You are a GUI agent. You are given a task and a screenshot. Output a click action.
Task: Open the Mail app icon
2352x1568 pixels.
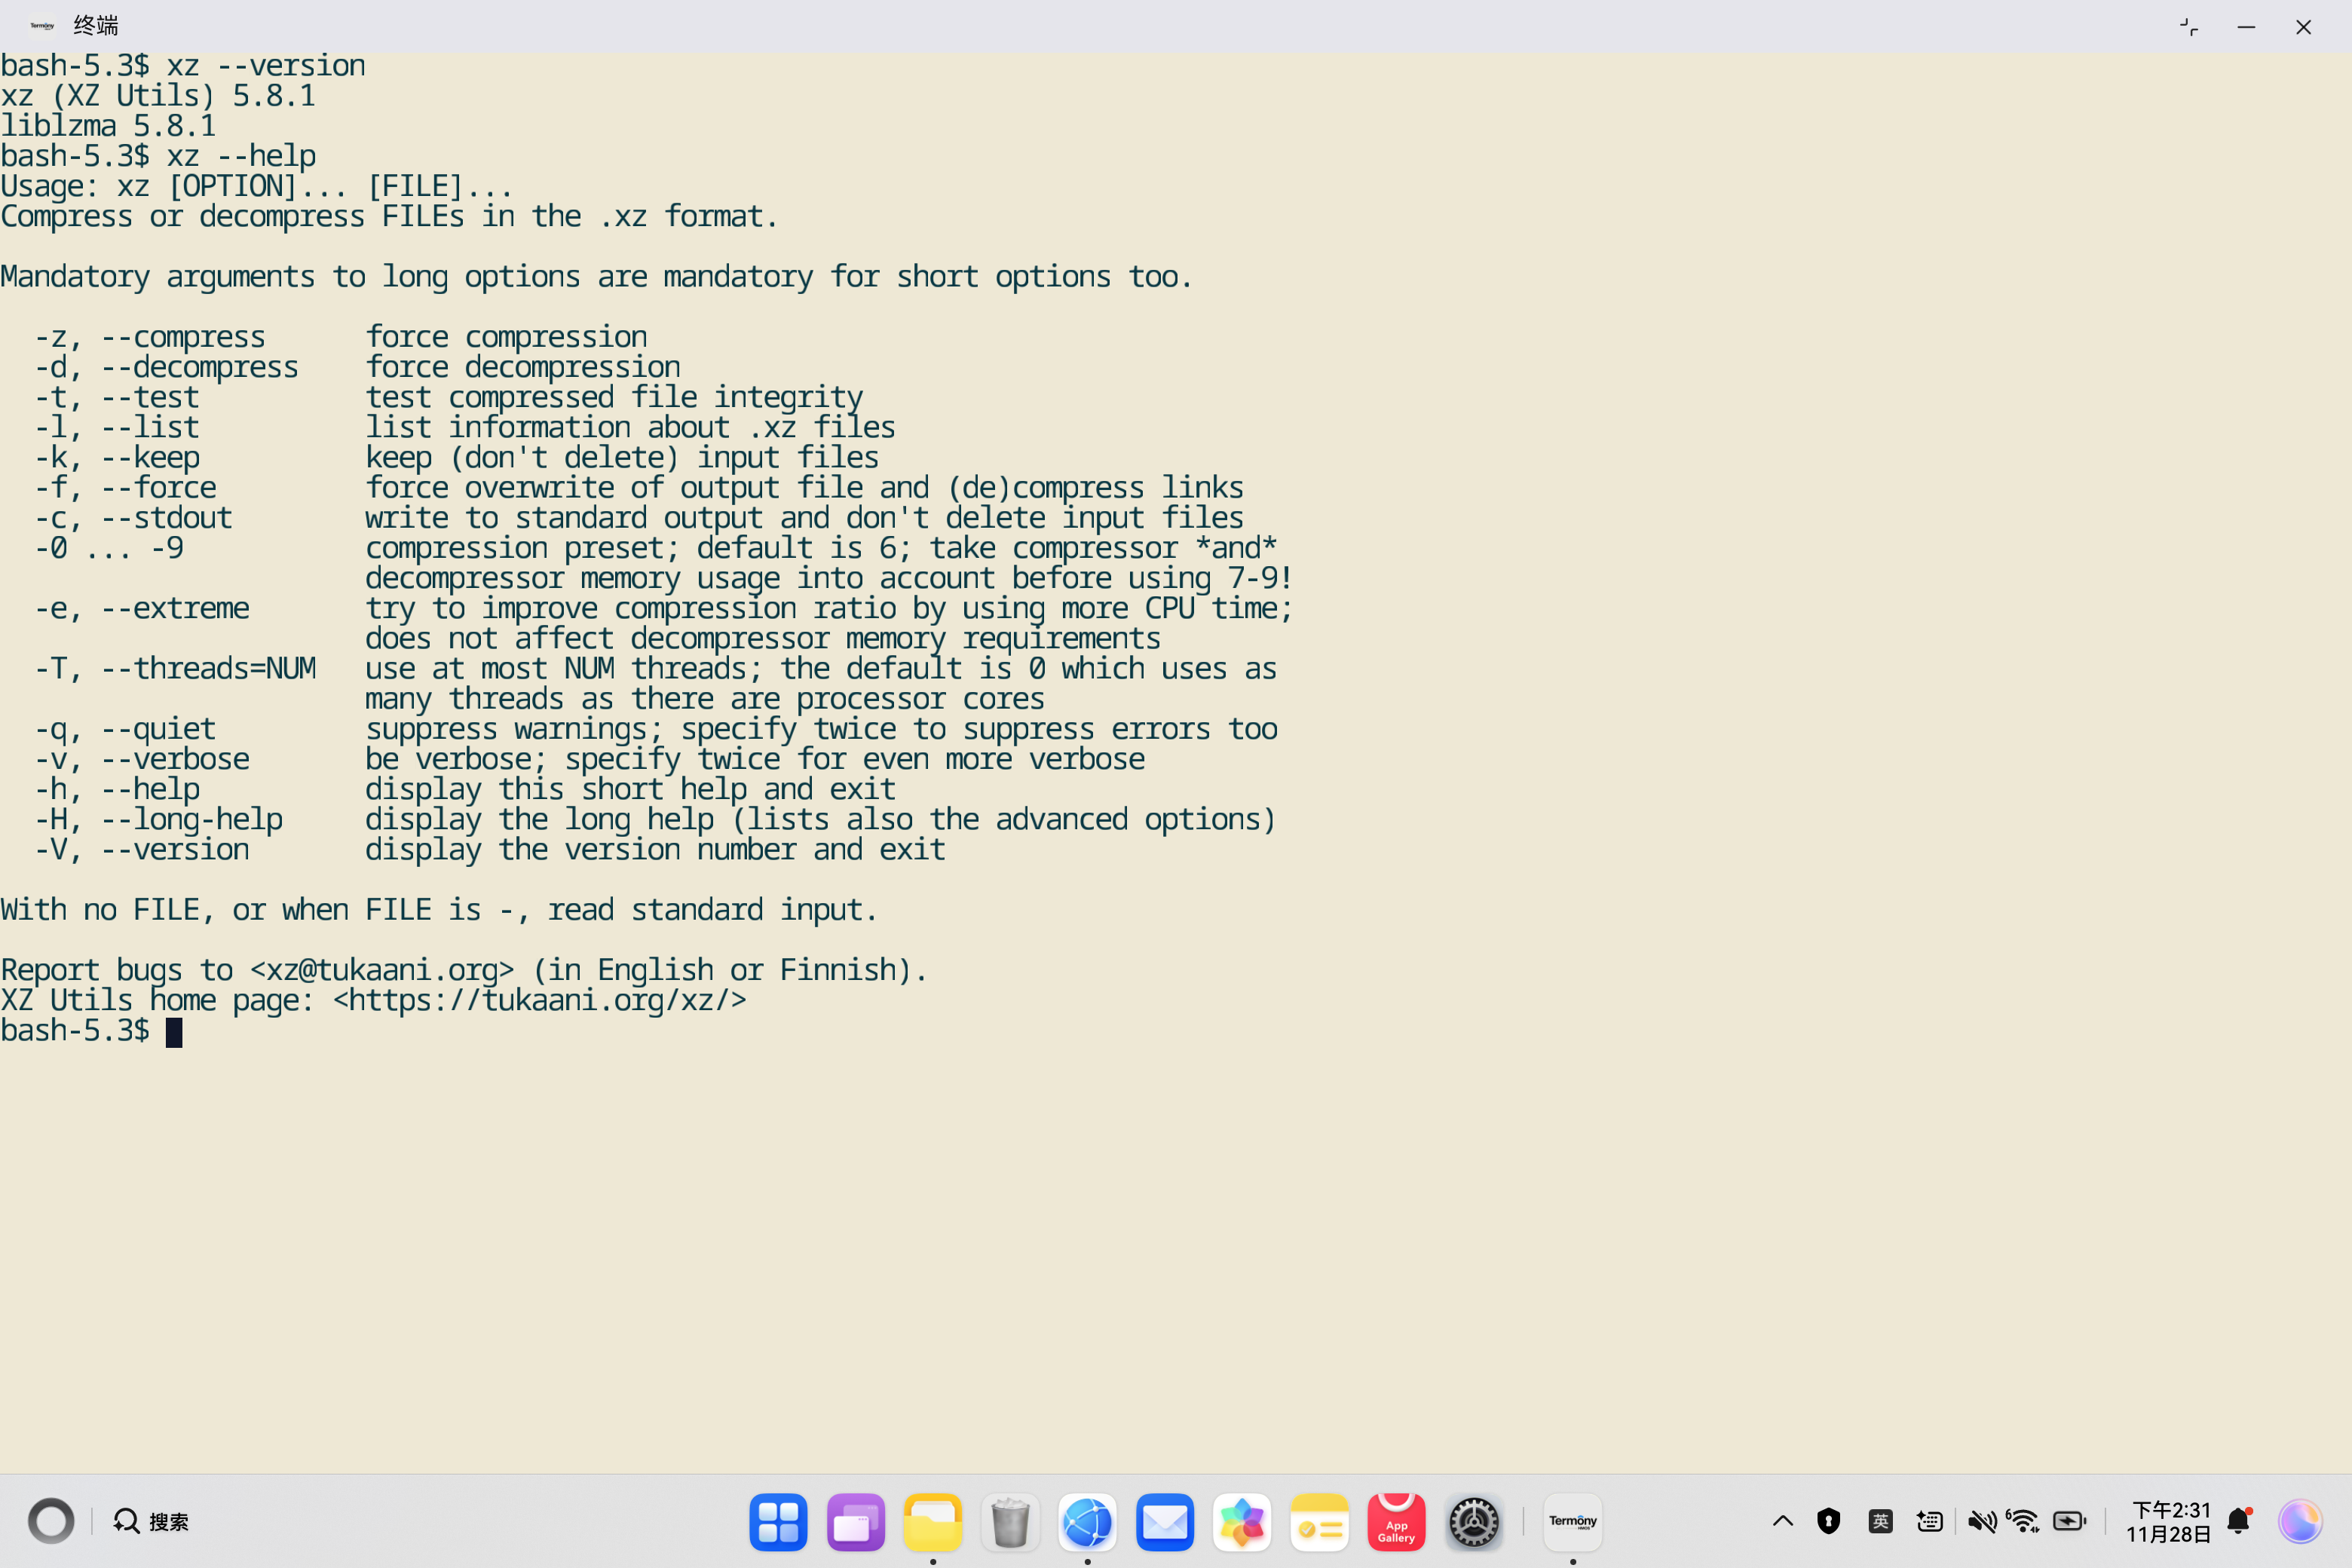(1165, 1522)
